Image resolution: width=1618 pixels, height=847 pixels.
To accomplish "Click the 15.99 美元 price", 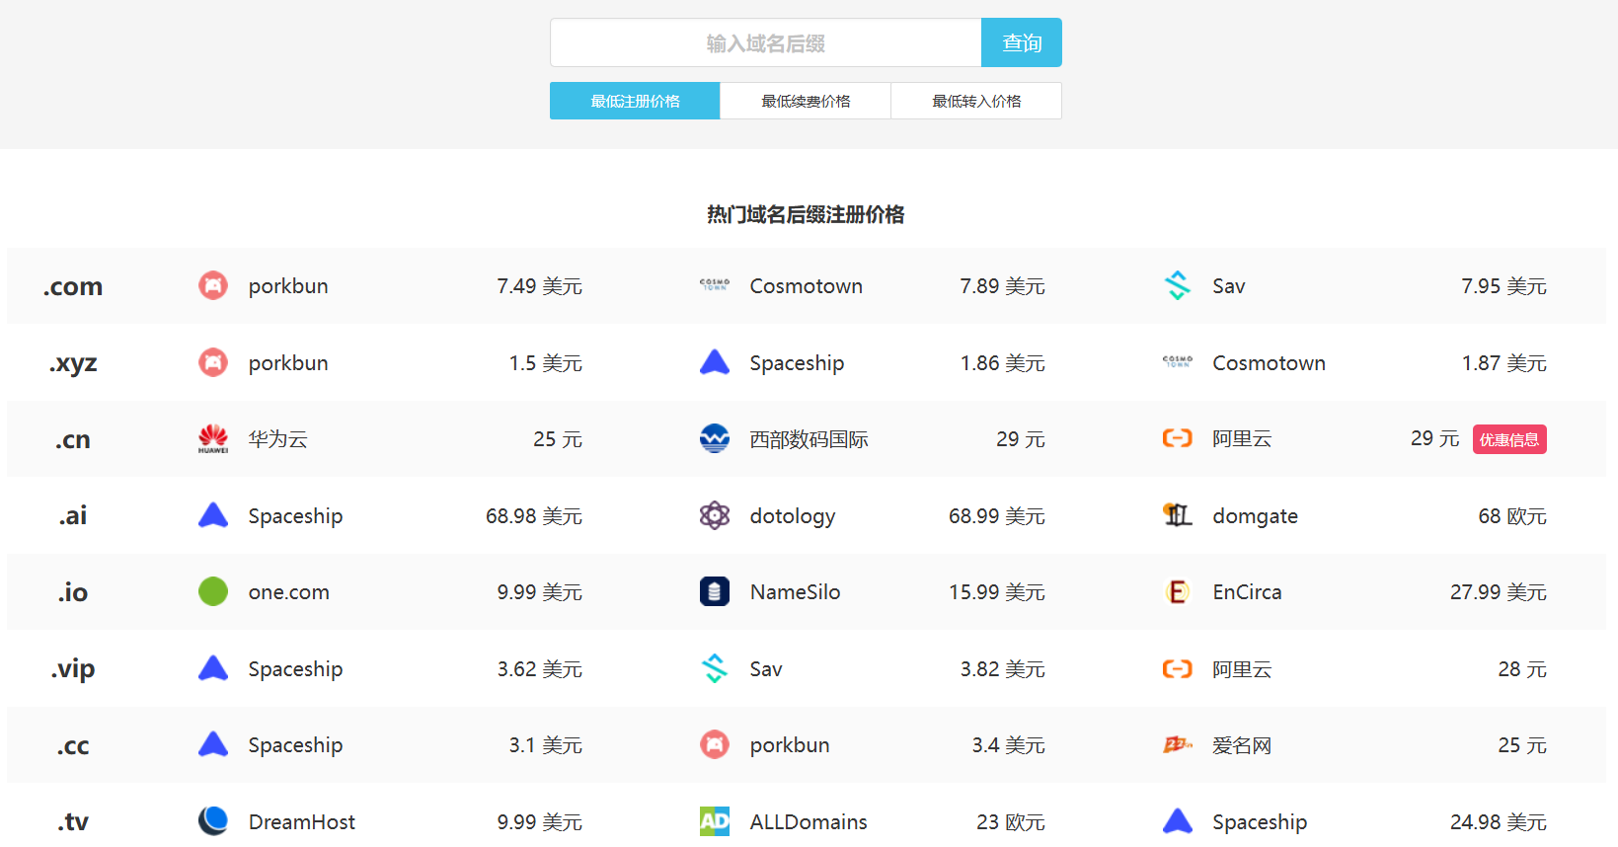I will point(997,592).
